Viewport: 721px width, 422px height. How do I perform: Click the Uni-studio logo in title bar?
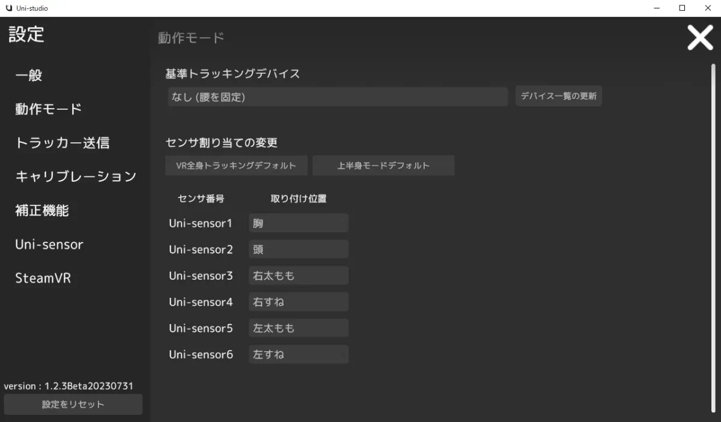pos(8,8)
